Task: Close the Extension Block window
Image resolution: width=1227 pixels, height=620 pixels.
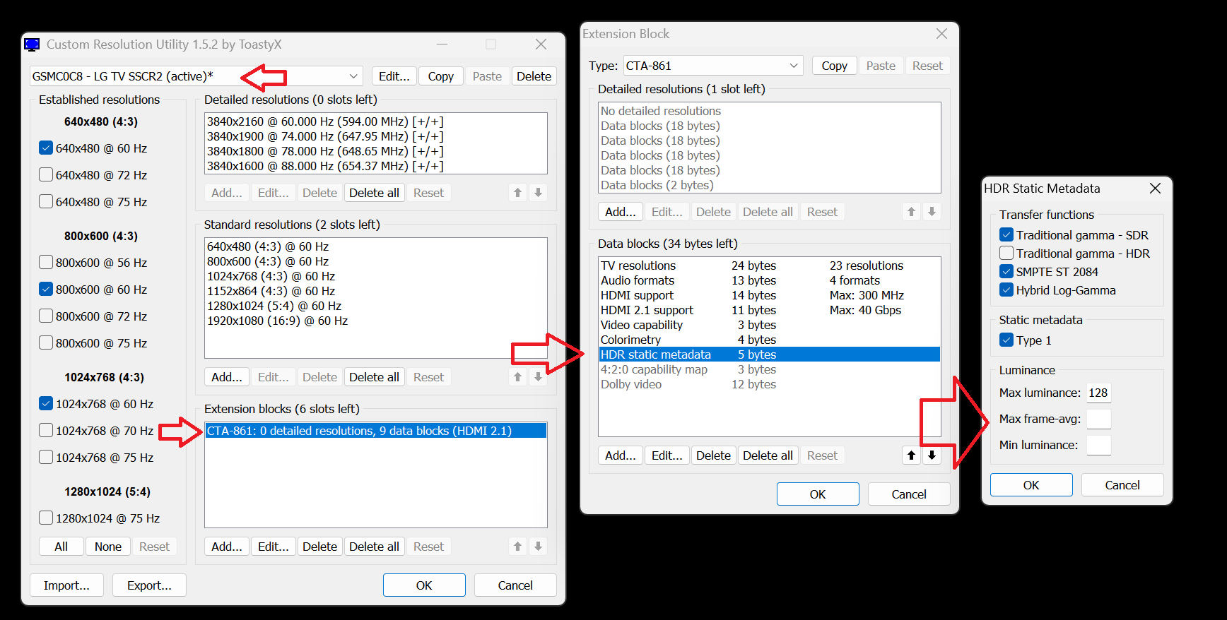Action: click(941, 34)
